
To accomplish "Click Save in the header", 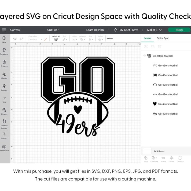I will pyautogui.click(x=135, y=30).
